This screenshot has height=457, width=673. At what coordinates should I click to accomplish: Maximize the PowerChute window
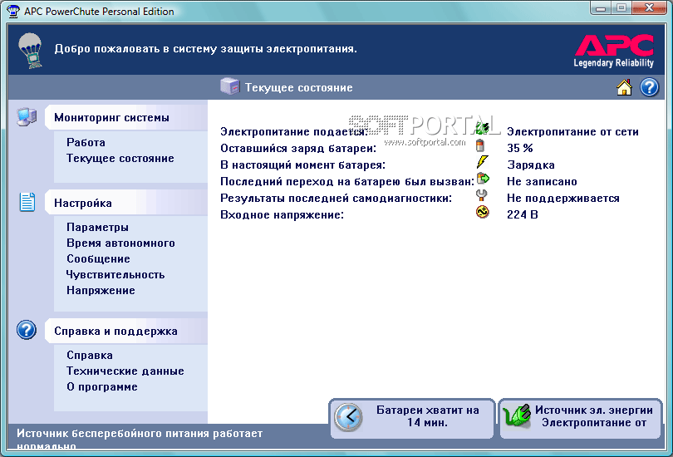[621, 8]
